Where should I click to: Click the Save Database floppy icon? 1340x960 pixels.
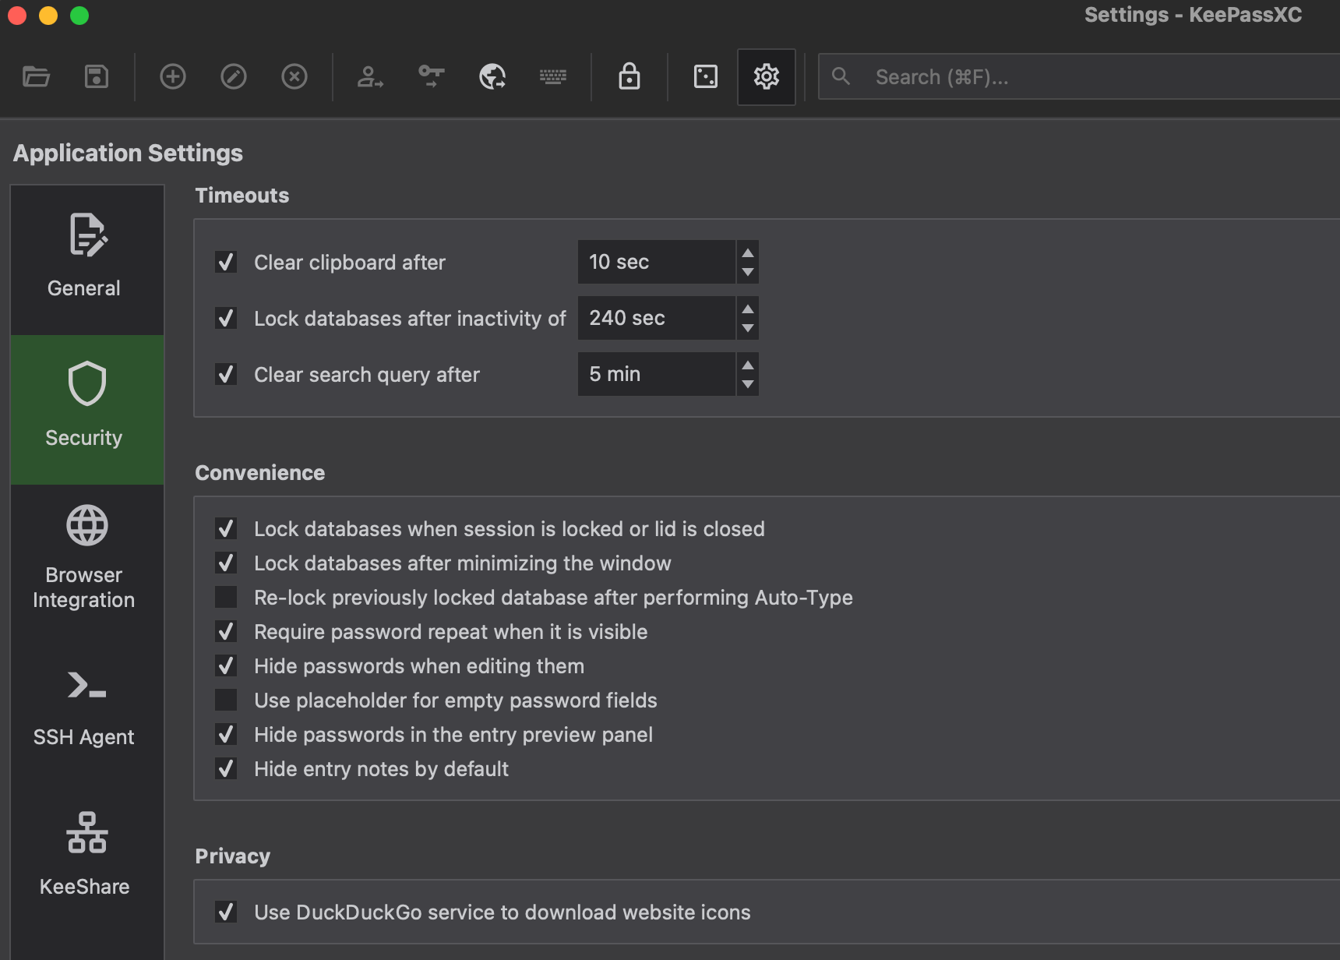(x=97, y=76)
